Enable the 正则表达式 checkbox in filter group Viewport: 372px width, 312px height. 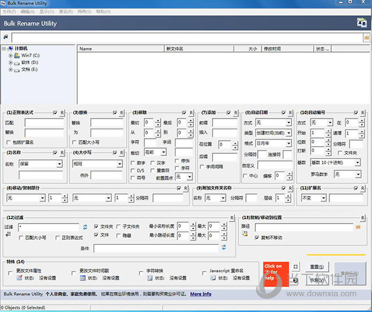click(x=58, y=237)
